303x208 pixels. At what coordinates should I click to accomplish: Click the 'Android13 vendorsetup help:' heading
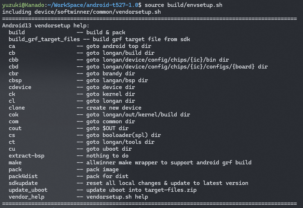point(46,26)
